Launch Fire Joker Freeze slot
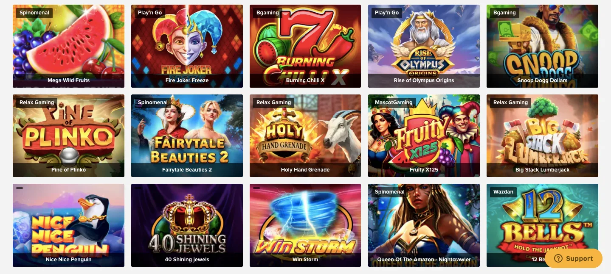611x274 pixels. 187,46
